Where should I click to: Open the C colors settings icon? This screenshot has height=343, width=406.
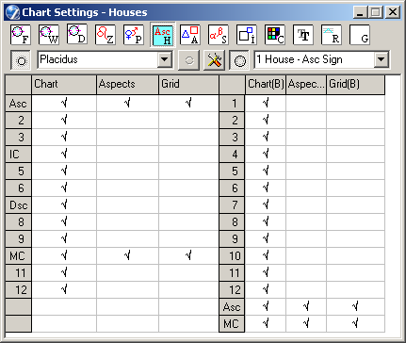275,35
